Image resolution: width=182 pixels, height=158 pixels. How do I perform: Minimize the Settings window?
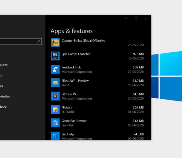click(126, 18)
